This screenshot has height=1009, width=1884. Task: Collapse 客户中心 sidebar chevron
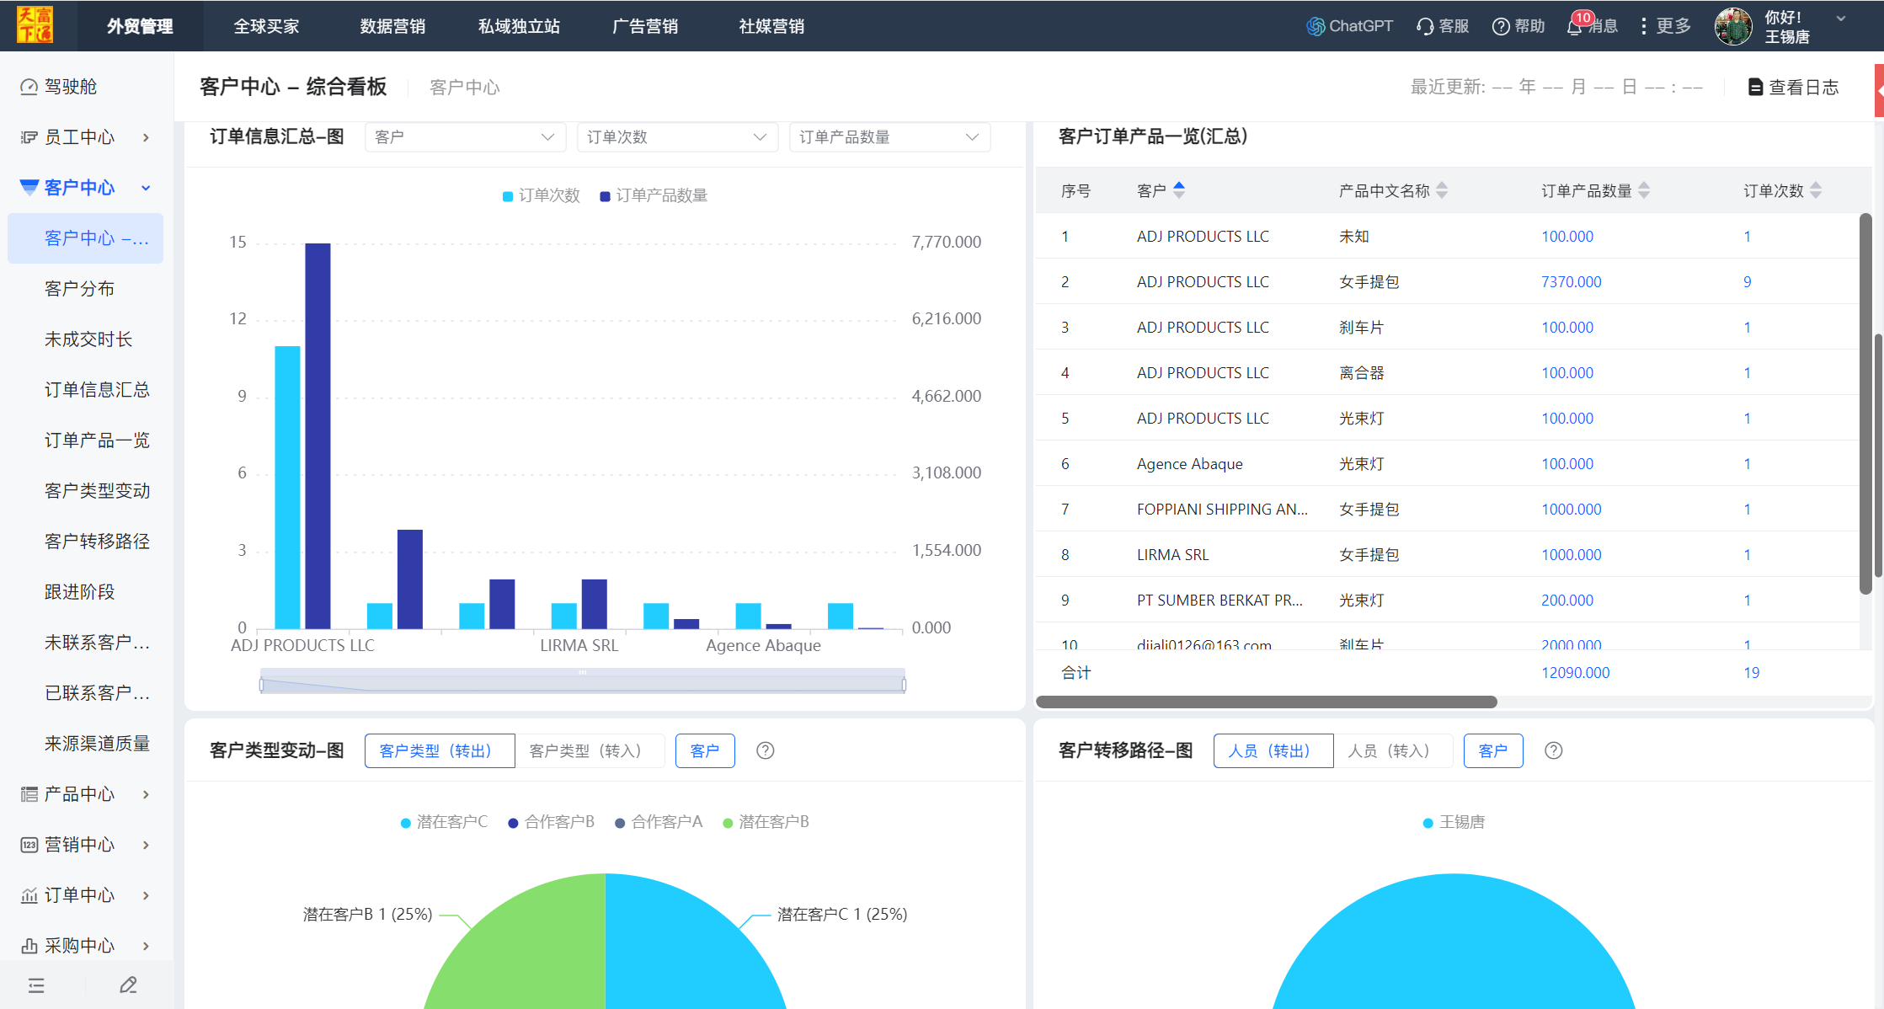(147, 188)
